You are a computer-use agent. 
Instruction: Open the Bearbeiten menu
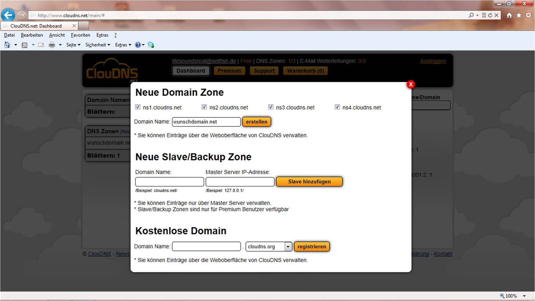coord(32,35)
